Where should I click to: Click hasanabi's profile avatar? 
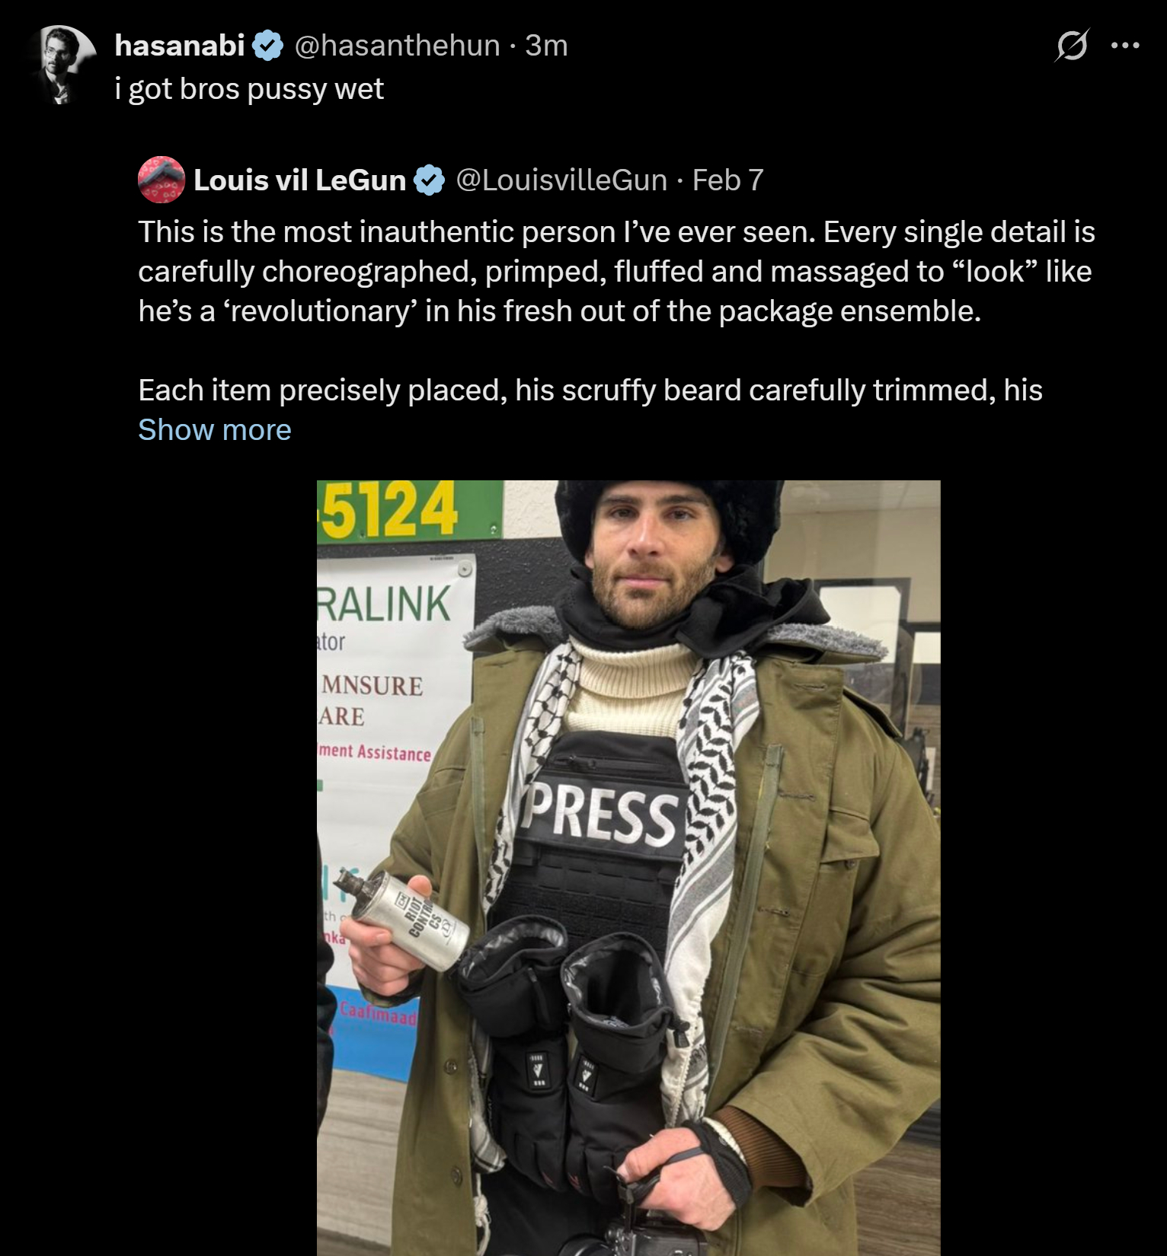click(x=64, y=64)
